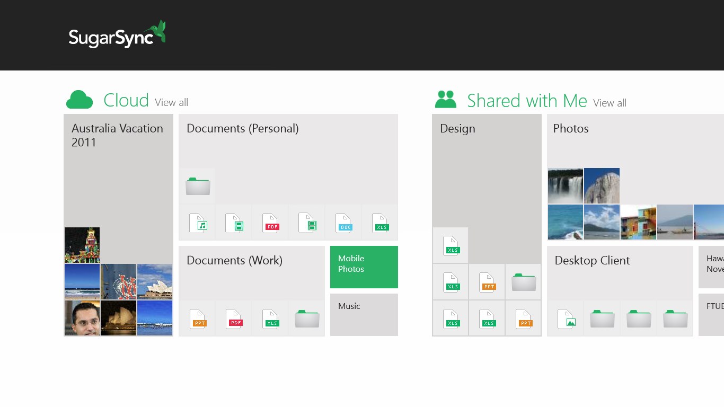The height and width of the screenshot is (407, 724).
Task: Open the green folder icon in Documents (Work)
Action: [x=307, y=318]
